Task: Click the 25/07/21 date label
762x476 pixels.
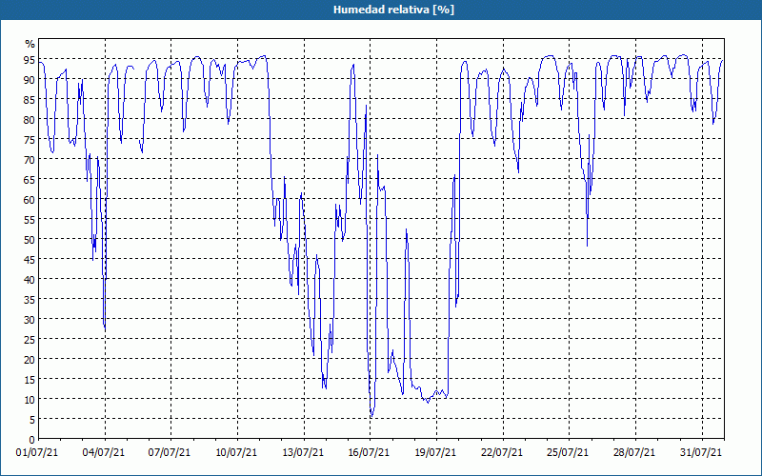Action: coord(568,452)
